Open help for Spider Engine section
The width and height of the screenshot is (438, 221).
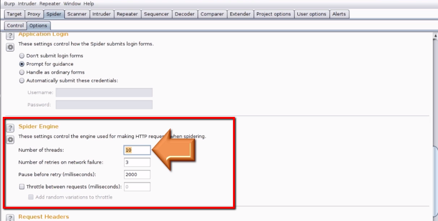coord(10,128)
